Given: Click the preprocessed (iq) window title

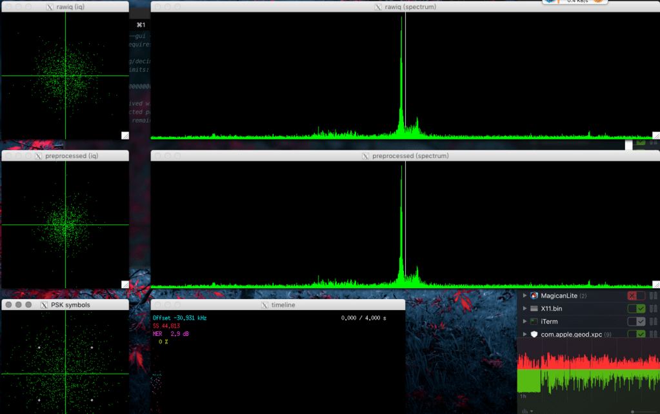Looking at the screenshot, I should point(71,156).
